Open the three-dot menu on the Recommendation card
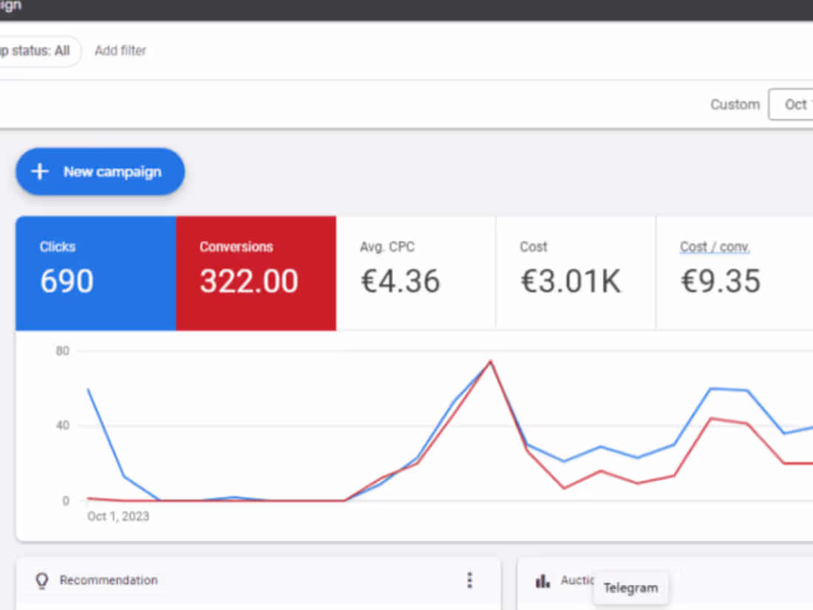This screenshot has width=813, height=610. [470, 580]
